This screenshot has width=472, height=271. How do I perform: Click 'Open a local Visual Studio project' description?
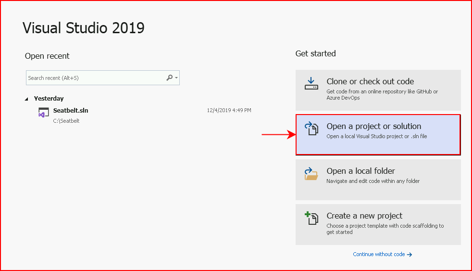[376, 136]
